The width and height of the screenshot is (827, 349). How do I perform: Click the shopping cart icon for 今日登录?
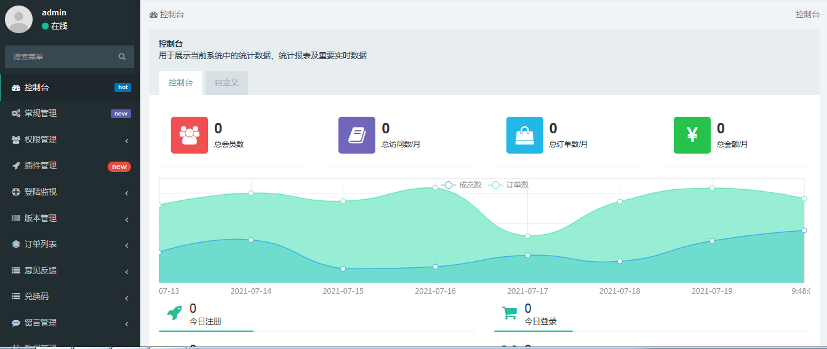tap(509, 313)
